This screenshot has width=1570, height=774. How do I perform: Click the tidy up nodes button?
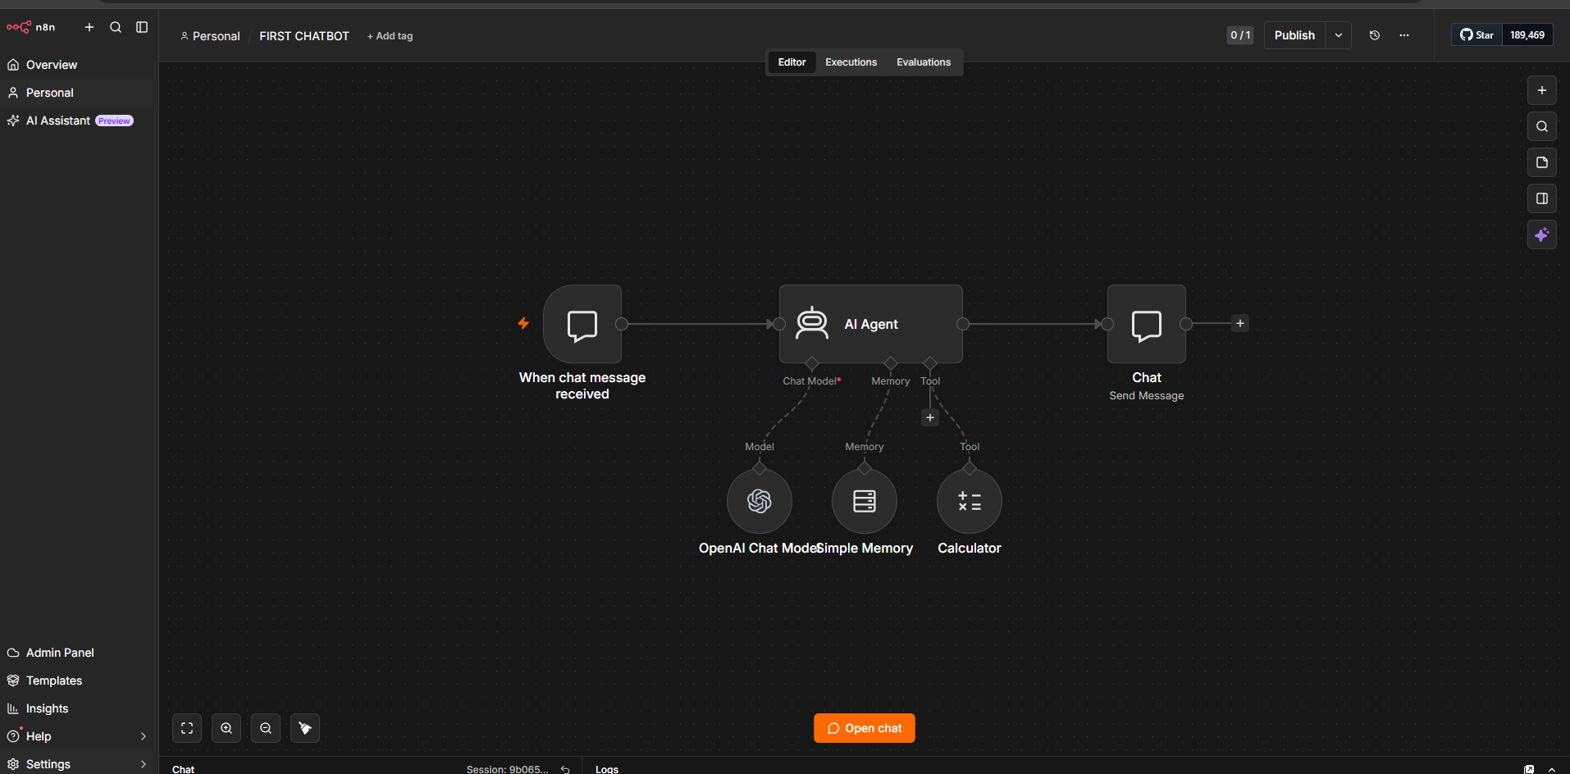tap(305, 728)
